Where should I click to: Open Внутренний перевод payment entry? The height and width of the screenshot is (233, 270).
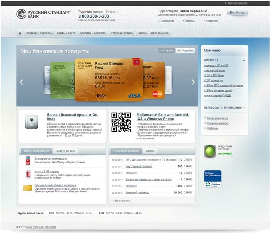coord(139,166)
